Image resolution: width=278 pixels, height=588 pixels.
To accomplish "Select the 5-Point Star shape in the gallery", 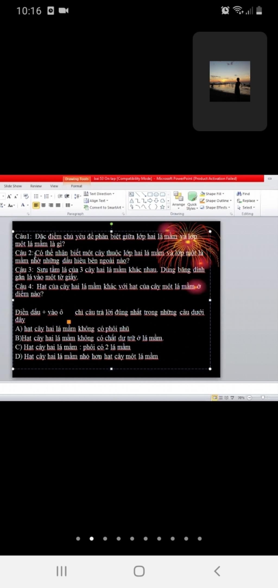I will coord(163,207).
